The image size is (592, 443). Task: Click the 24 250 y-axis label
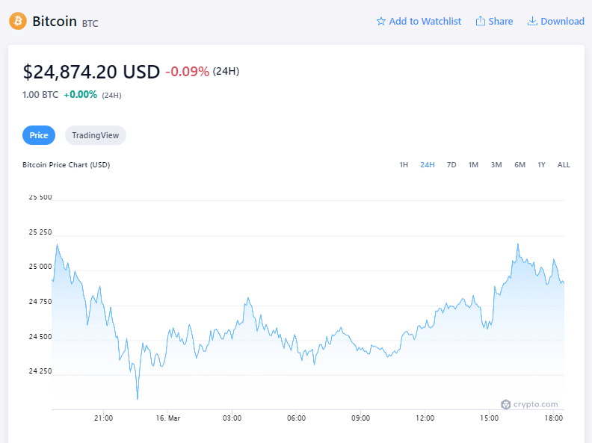click(x=40, y=371)
